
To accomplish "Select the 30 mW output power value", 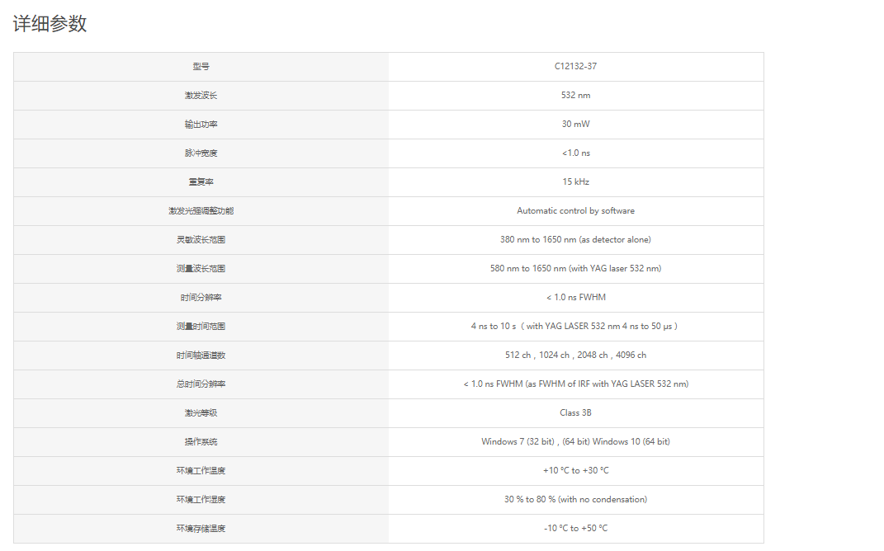I will 575,124.
